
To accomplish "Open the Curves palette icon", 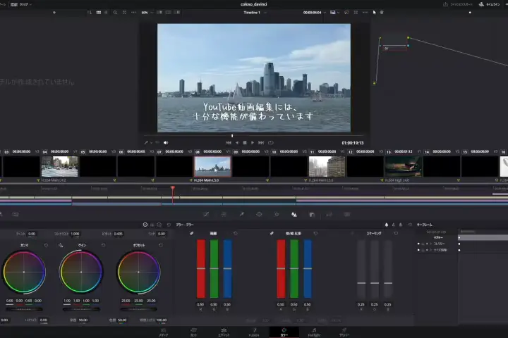I will pyautogui.click(x=206, y=215).
